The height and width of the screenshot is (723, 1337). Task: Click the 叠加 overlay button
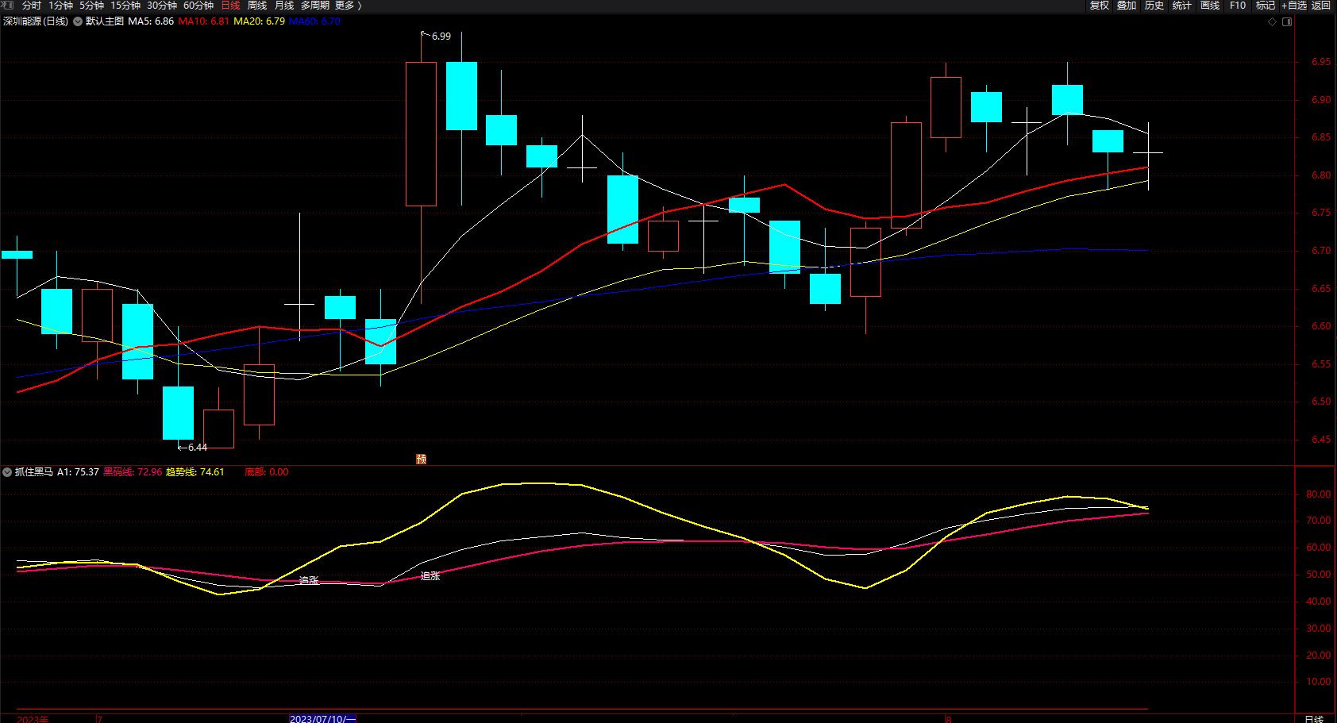(1127, 6)
